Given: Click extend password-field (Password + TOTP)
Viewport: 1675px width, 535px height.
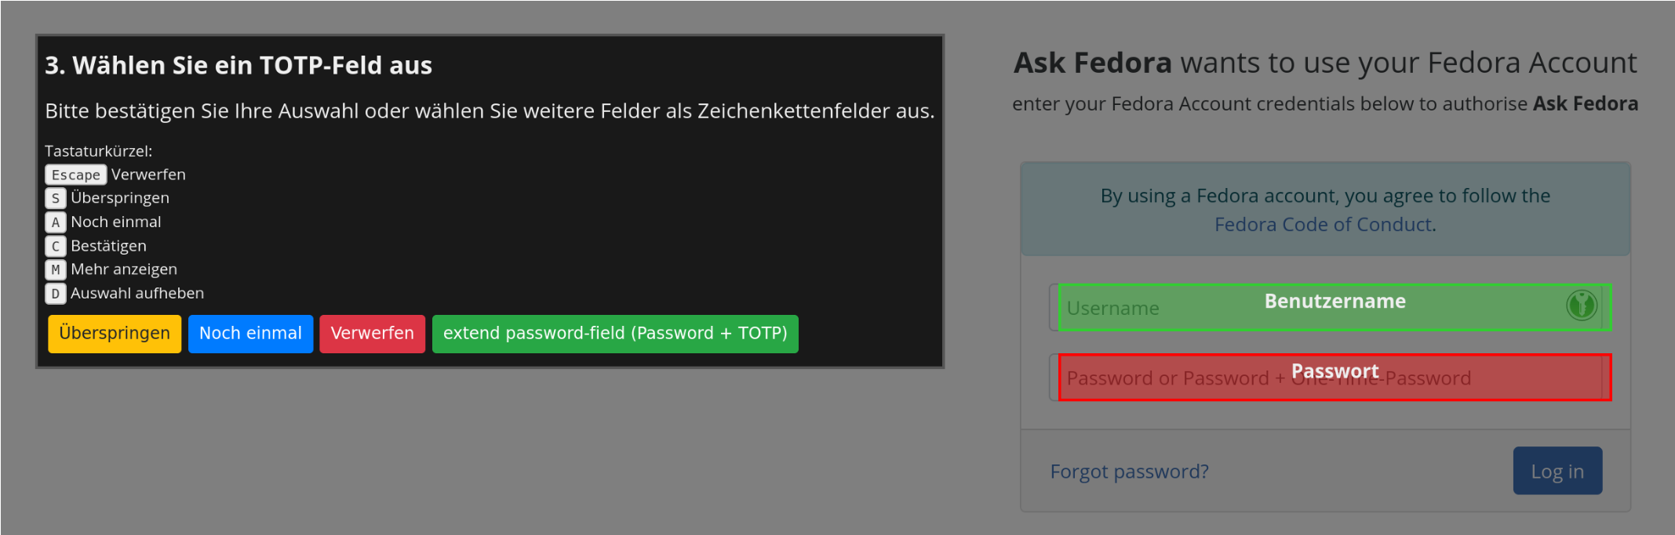Looking at the screenshot, I should [x=615, y=333].
